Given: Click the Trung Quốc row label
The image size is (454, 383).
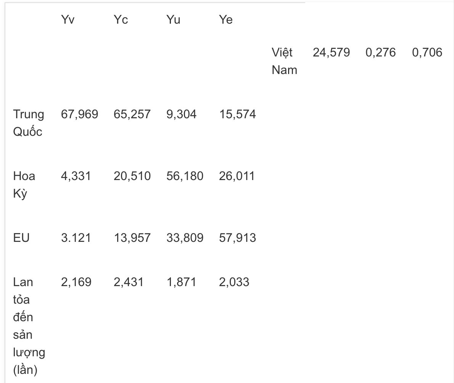Looking at the screenshot, I should (x=29, y=123).
